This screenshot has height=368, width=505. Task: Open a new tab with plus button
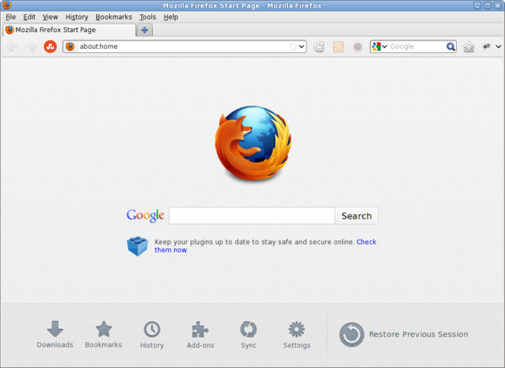tap(144, 30)
